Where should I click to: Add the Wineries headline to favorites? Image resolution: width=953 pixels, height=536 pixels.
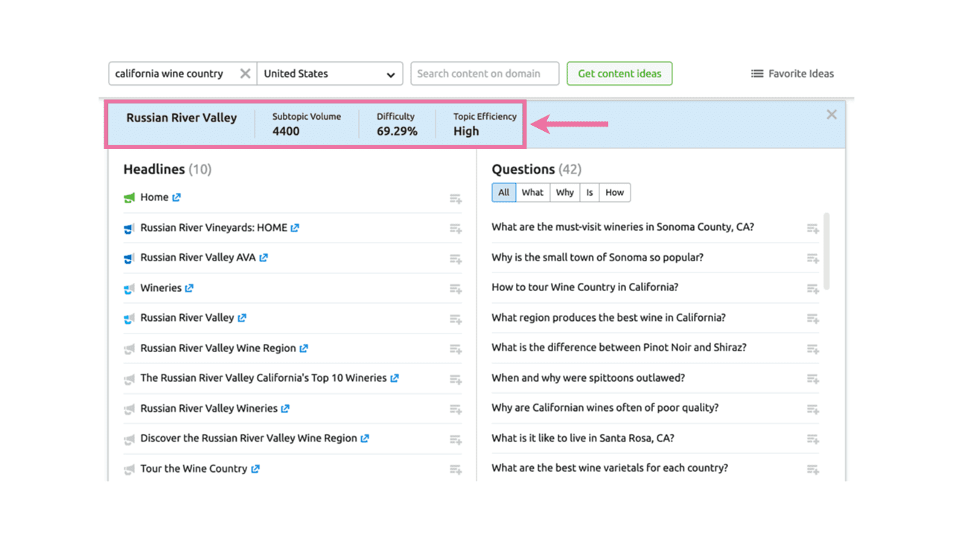pyautogui.click(x=456, y=289)
